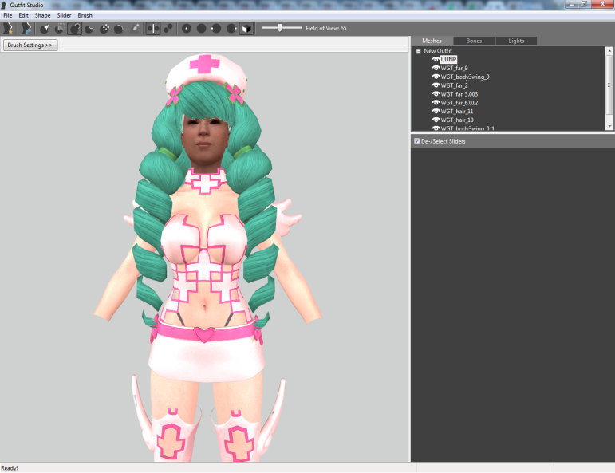Hide the WGT_far_9 mesh via eye icon
Viewport: 615px width, 473px height.
pyautogui.click(x=436, y=68)
